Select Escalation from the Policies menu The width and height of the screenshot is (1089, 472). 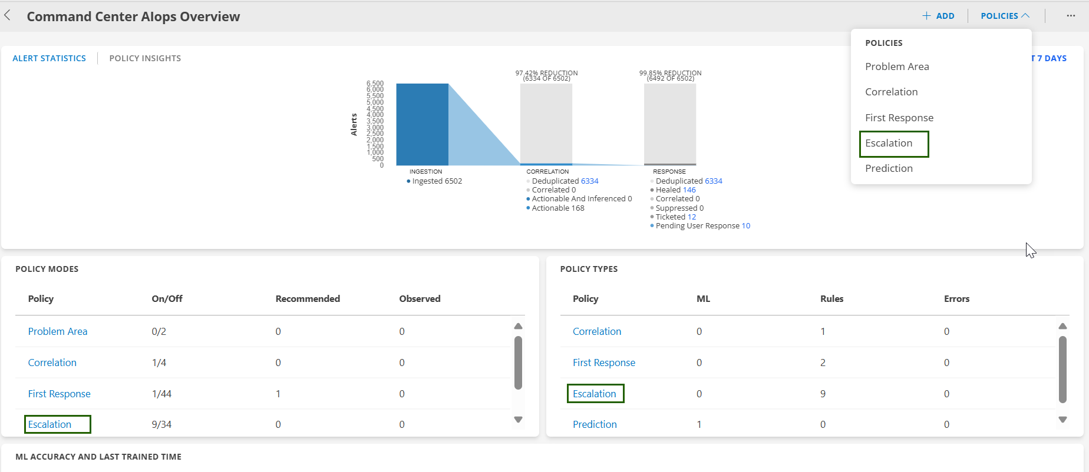point(889,144)
